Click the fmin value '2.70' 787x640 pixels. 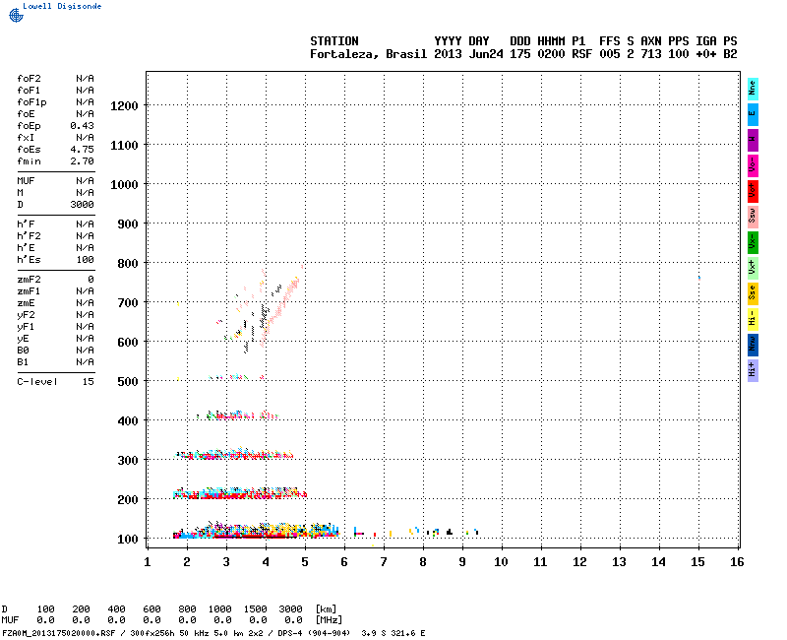(82, 161)
